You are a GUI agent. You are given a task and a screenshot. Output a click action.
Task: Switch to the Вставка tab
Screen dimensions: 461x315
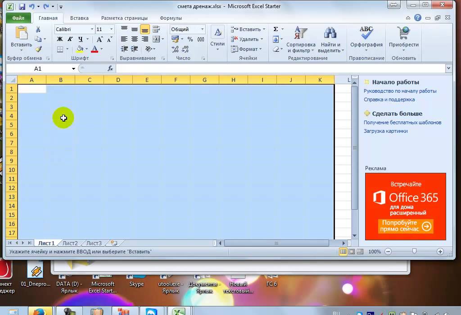pos(79,18)
